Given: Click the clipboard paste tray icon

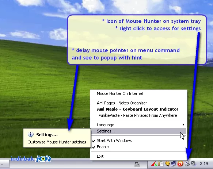Looking at the screenshot, I should pos(161,164).
